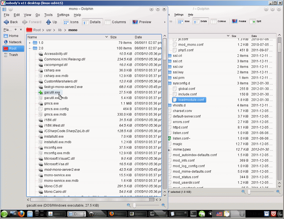Undock the Places panel

(15, 30)
